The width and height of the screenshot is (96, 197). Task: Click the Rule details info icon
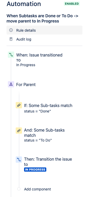(x=11, y=30)
